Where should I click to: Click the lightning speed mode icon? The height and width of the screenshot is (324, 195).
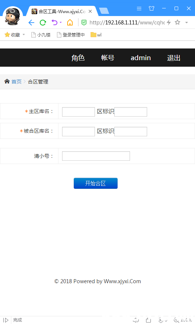169,22
